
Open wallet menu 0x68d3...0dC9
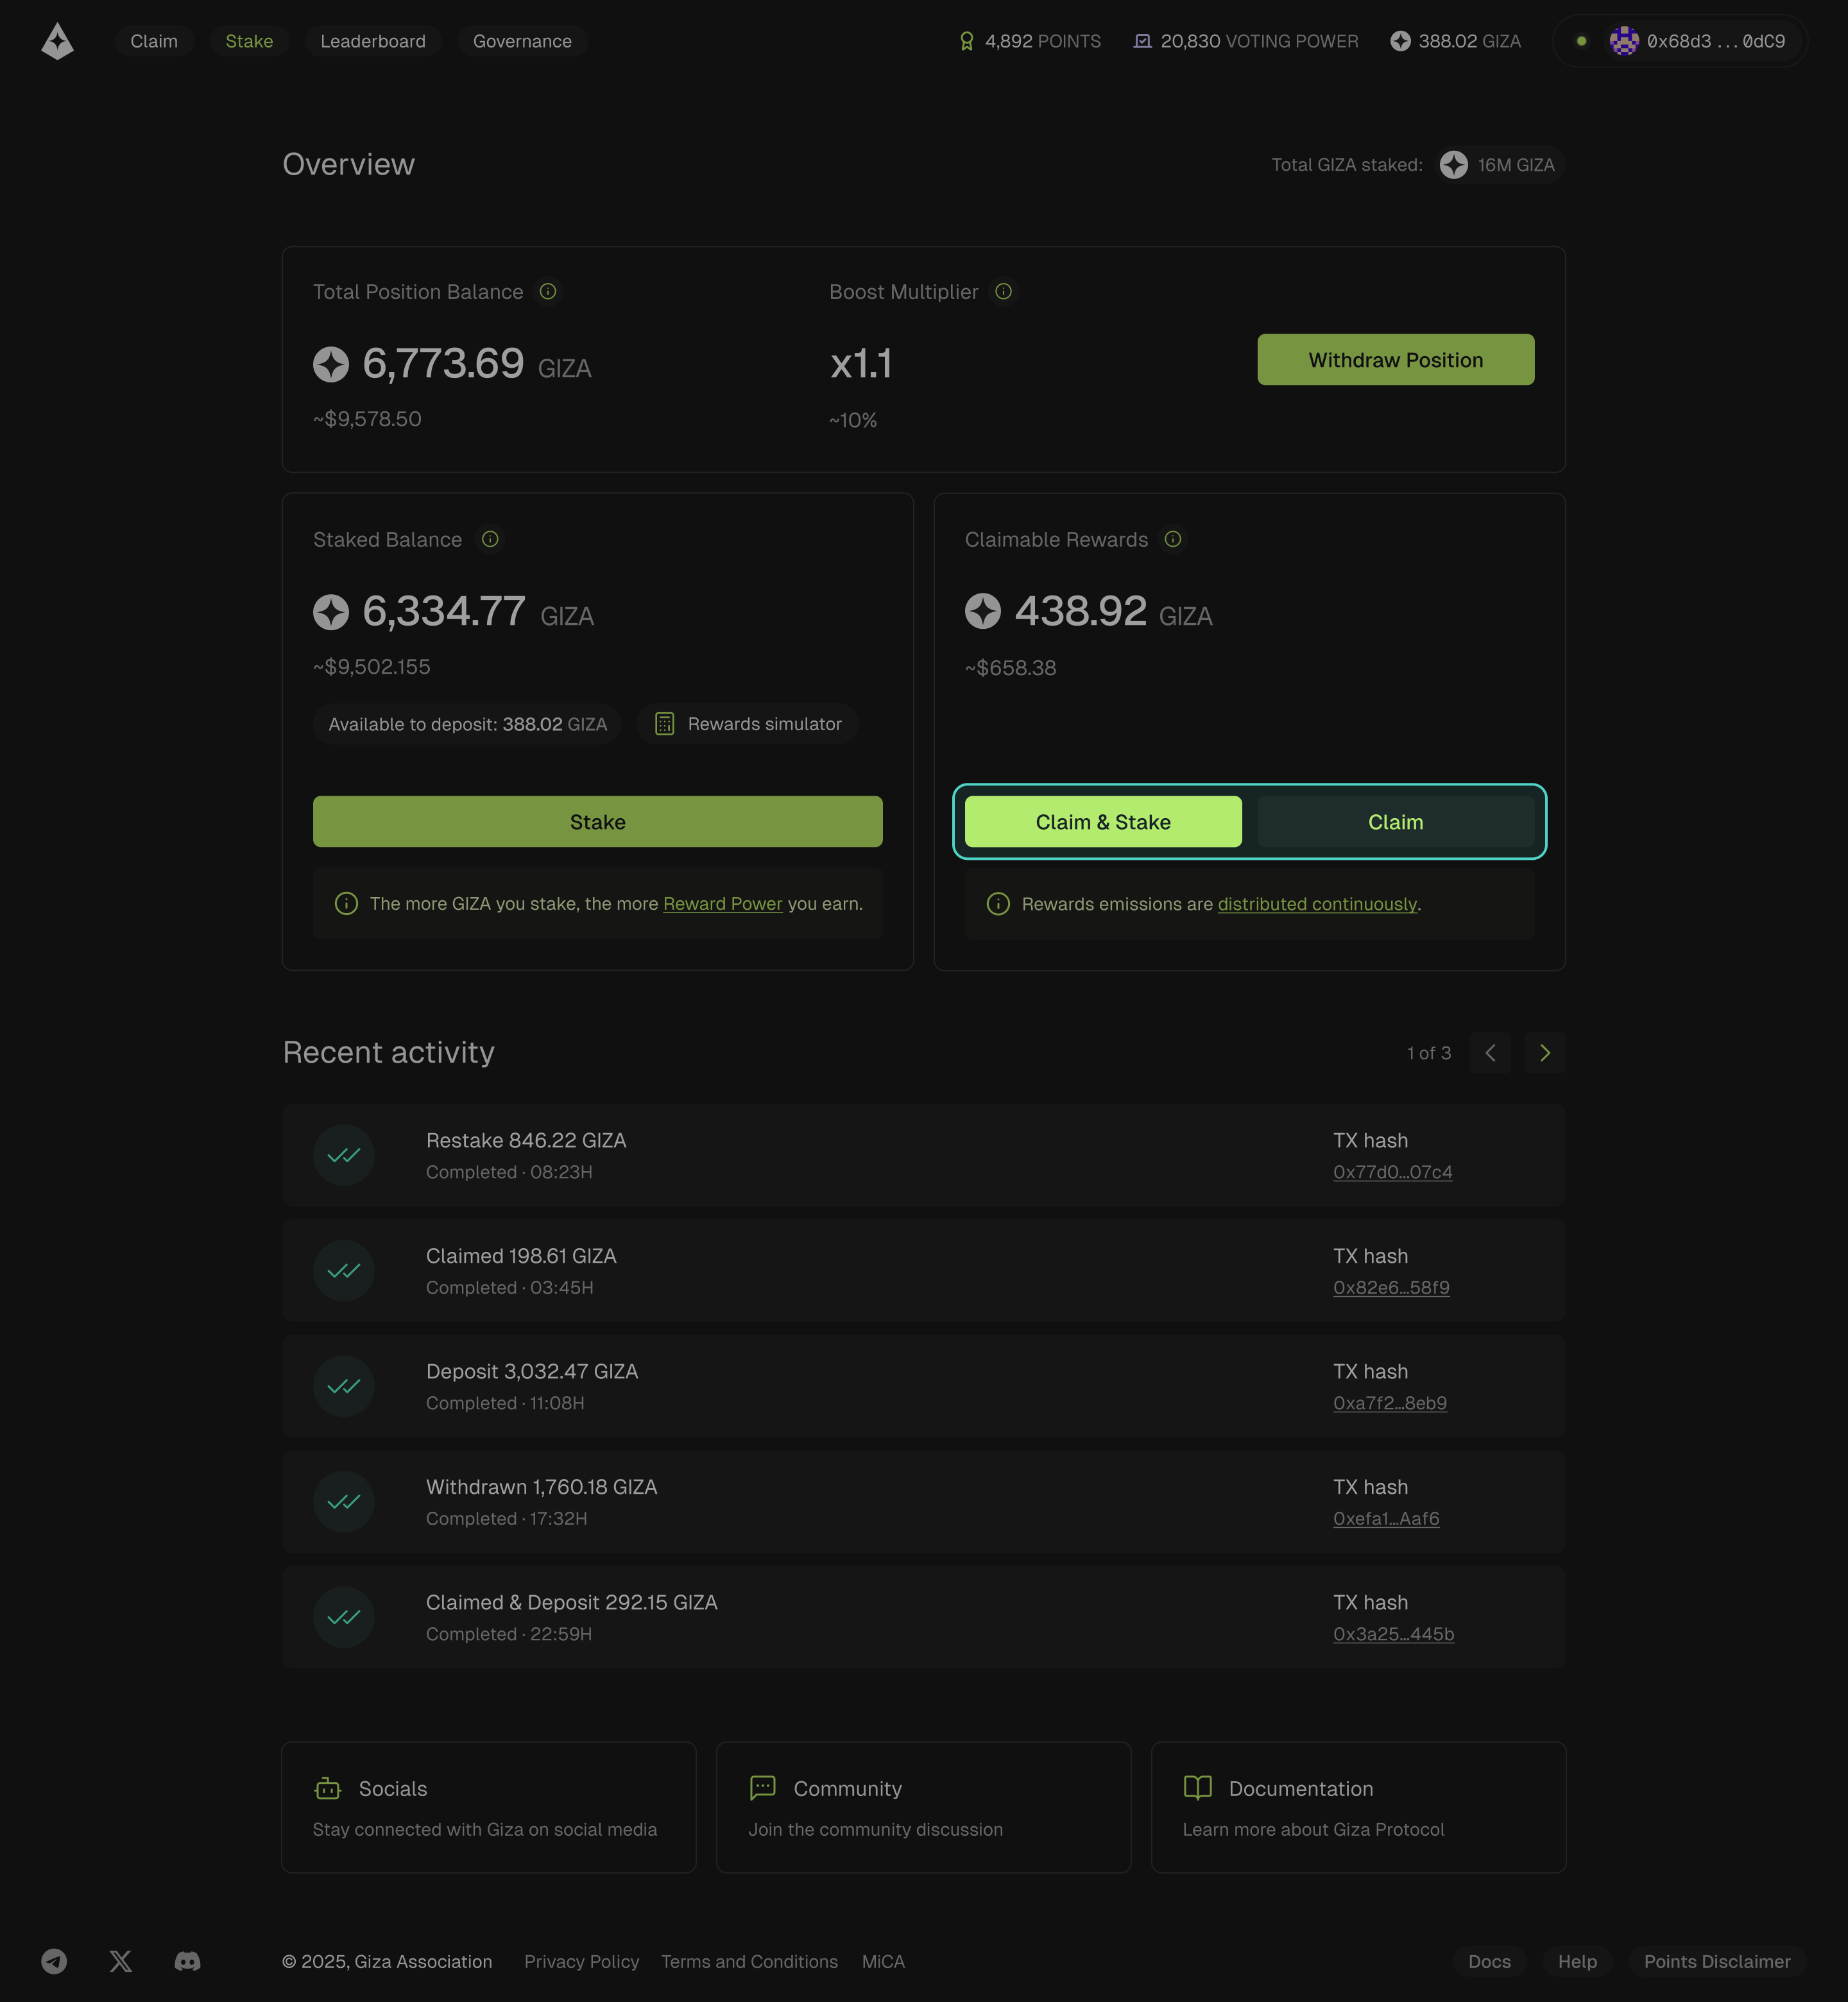1680,41
